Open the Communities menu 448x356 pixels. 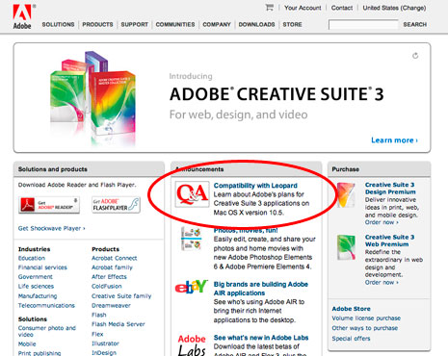coord(175,24)
